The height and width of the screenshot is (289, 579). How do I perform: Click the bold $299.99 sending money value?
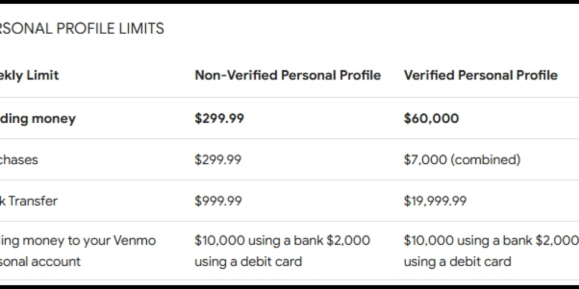(219, 118)
